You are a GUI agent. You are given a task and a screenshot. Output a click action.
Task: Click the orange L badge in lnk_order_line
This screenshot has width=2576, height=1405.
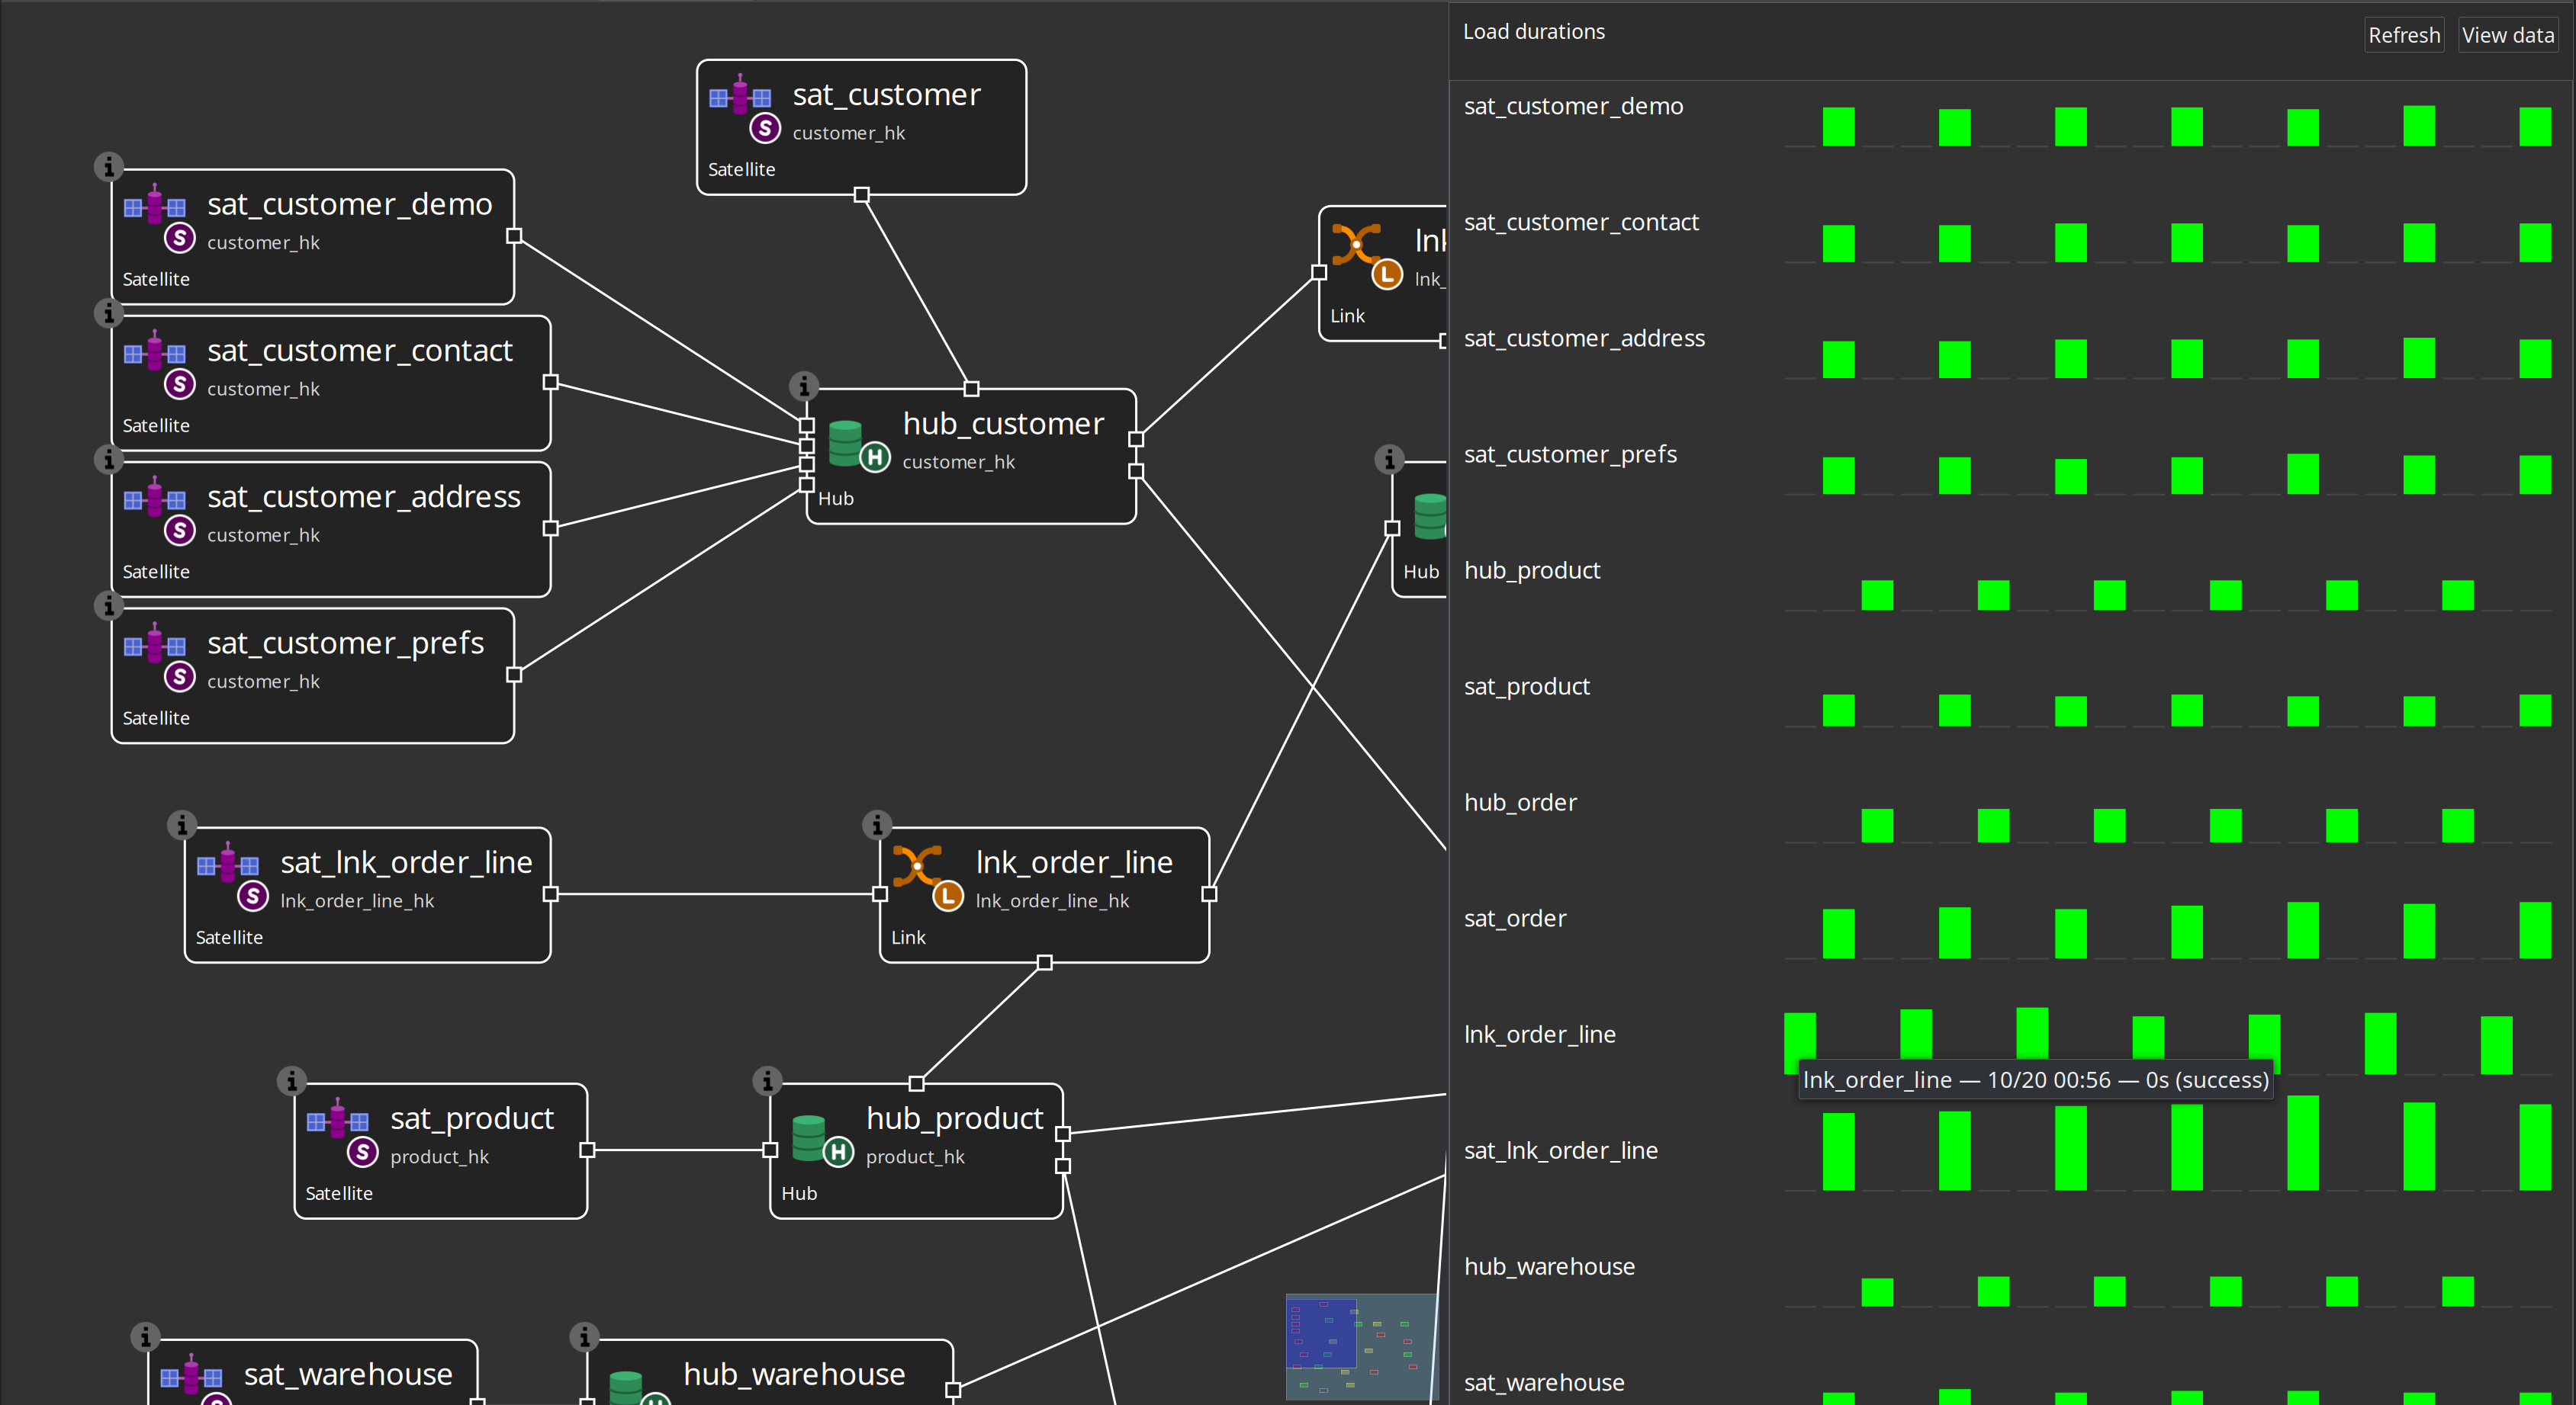tap(948, 897)
